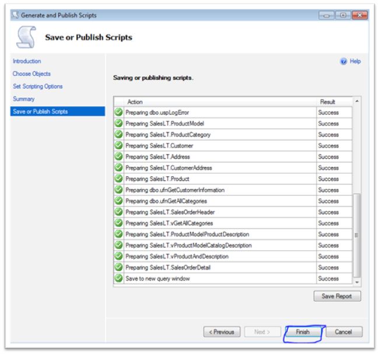Select 'Preparing SalesLT.ProductModelProductDescription' action text
Image resolution: width=379 pixels, height=354 pixels.
coord(187,234)
